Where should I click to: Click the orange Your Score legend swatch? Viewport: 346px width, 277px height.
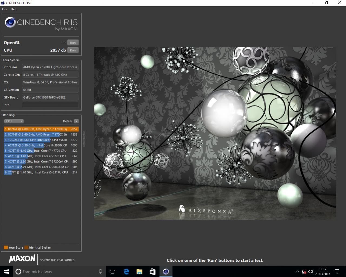[x=6, y=247]
